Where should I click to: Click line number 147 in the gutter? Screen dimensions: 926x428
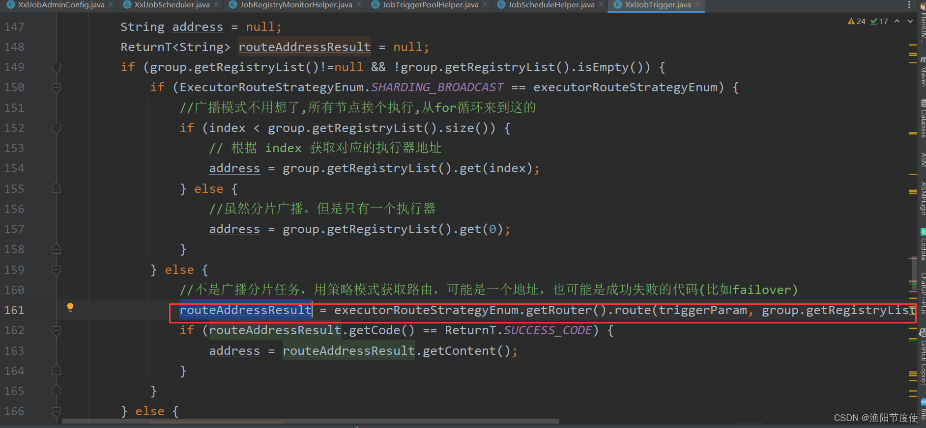tap(14, 27)
